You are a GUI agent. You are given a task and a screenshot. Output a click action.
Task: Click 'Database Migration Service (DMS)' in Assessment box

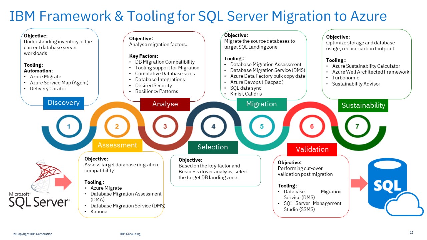[x=128, y=206]
